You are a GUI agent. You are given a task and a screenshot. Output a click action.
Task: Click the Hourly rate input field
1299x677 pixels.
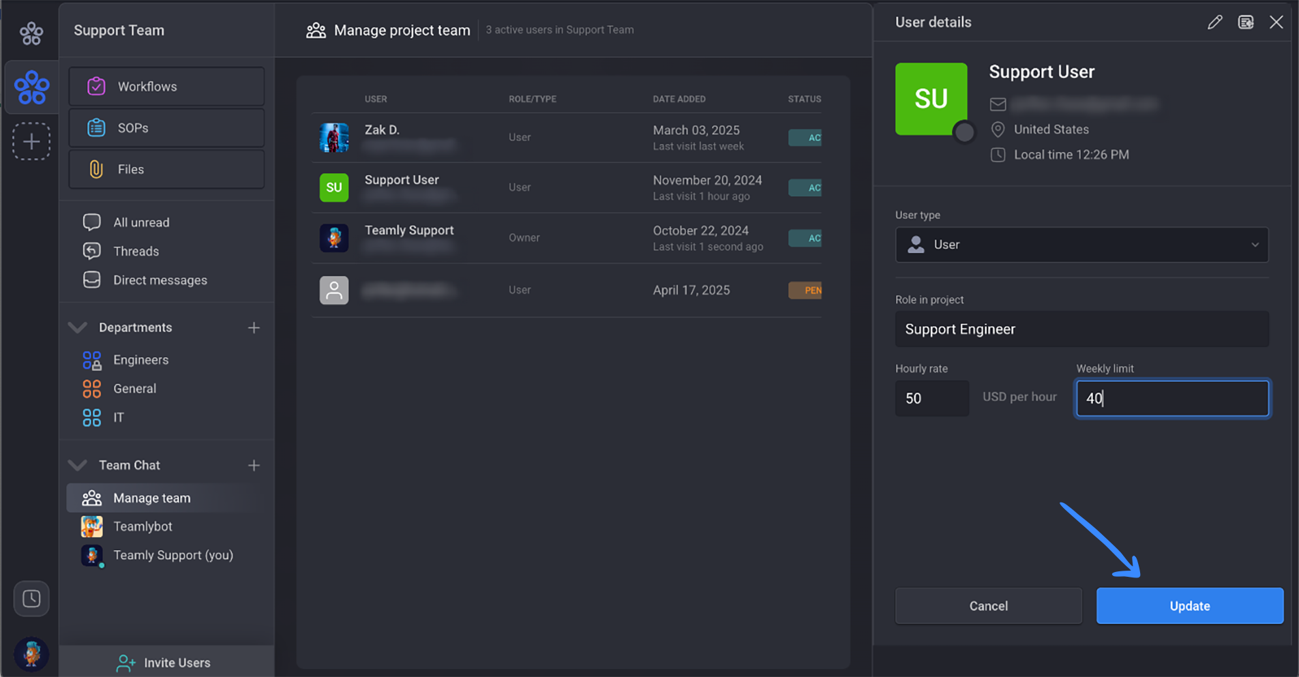[x=932, y=398]
